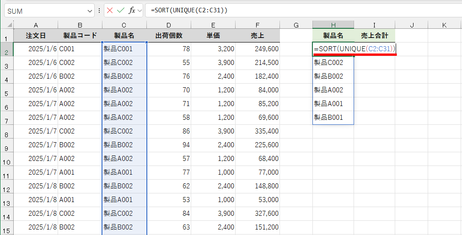Click shipment count 94 cell
The image size is (462, 235).
pyautogui.click(x=169, y=145)
